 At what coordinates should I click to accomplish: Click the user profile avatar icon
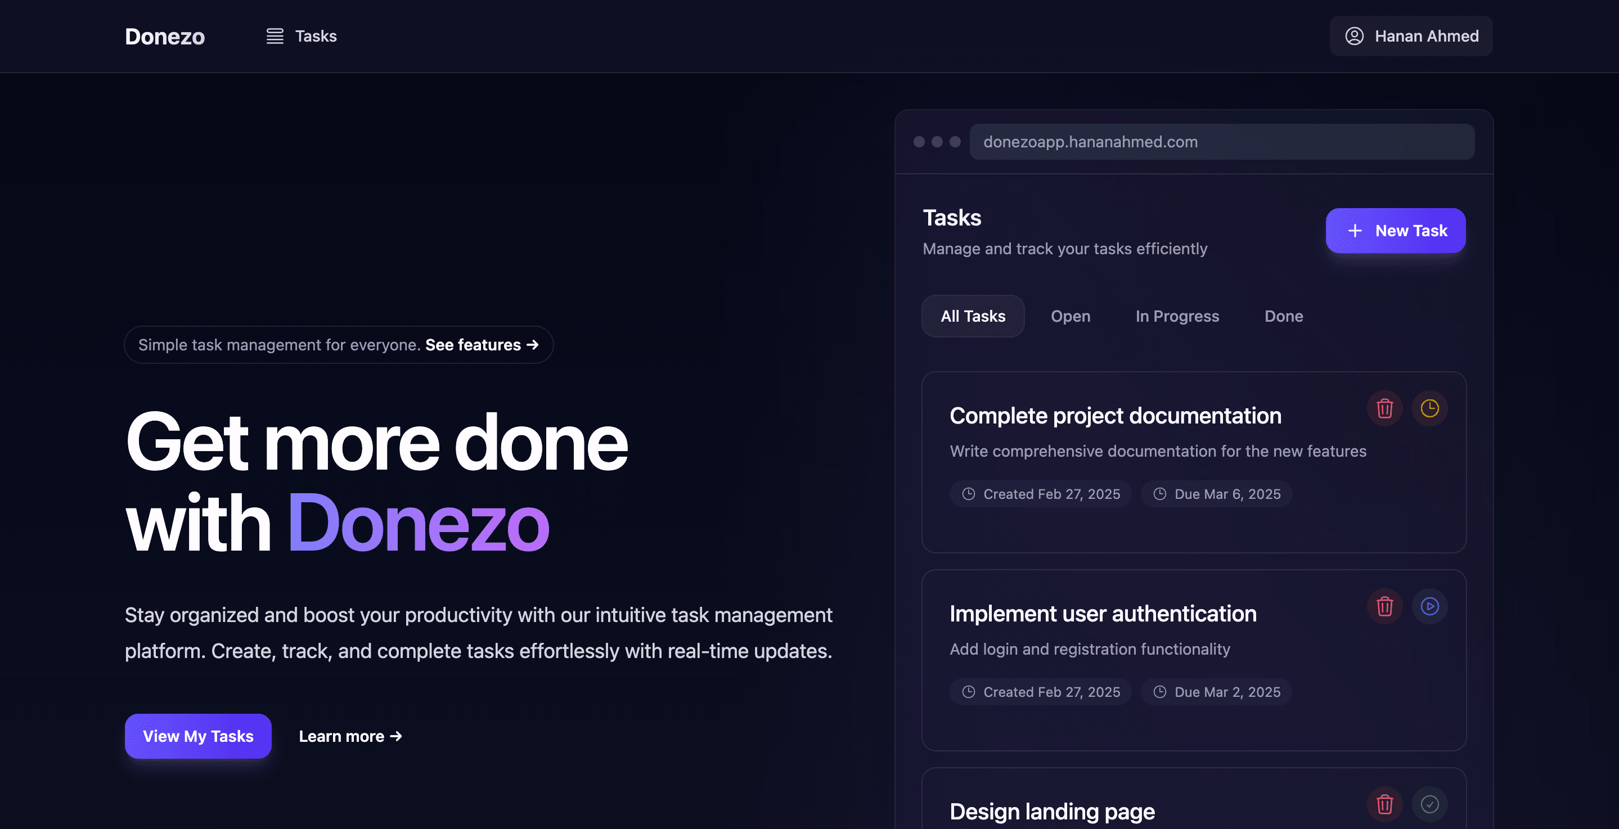click(x=1354, y=37)
